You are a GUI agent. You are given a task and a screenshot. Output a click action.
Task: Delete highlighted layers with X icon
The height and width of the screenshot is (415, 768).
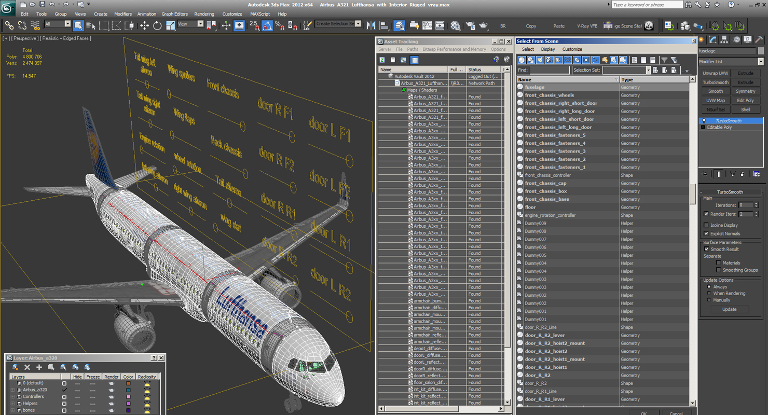coord(28,367)
